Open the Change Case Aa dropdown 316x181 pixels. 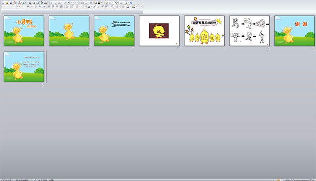tap(44, 6)
